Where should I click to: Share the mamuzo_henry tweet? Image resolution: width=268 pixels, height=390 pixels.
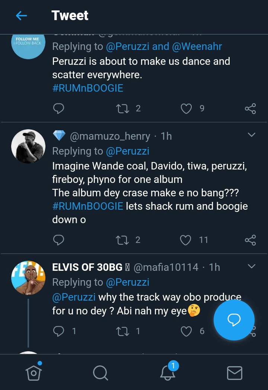point(250,240)
